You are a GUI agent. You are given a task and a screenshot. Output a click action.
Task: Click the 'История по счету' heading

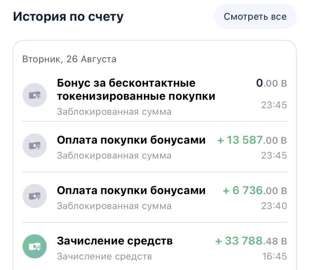click(x=68, y=17)
